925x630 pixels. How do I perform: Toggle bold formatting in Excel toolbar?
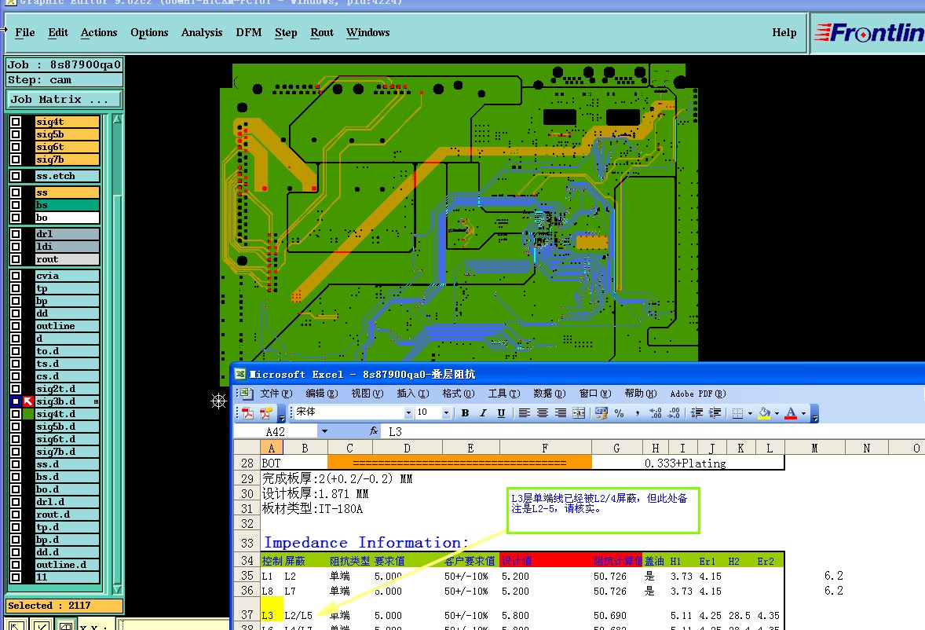[465, 413]
